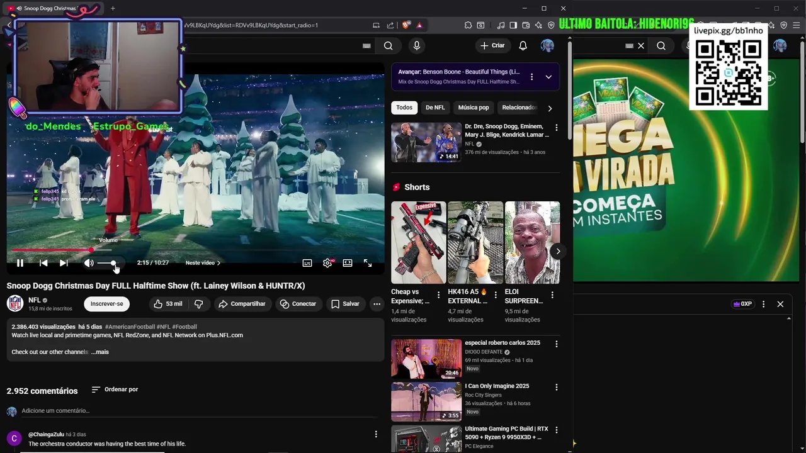Click the Conectar button
The width and height of the screenshot is (806, 453).
(298, 304)
